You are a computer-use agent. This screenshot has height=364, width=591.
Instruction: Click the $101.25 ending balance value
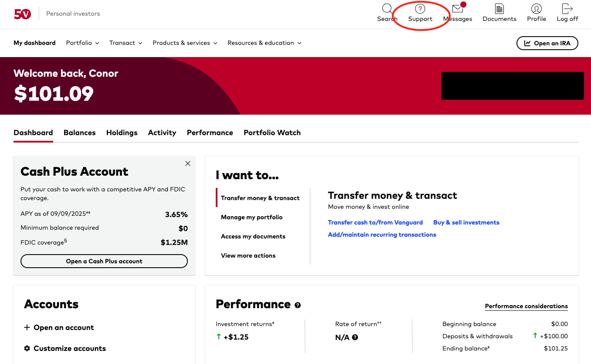(556, 348)
